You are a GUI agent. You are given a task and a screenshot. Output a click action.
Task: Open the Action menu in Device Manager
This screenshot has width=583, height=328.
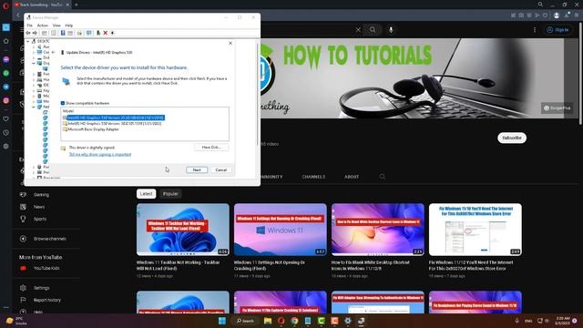(x=43, y=26)
